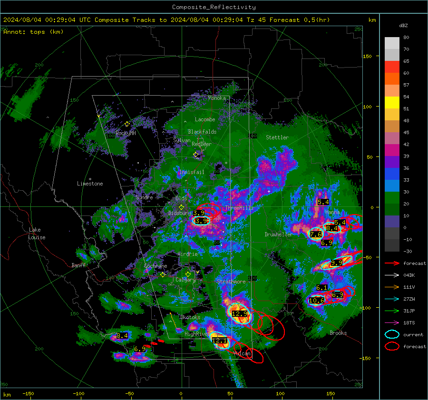Screen dimensions: 428x400
Task: Click the Drumheller city label
Action: [278, 234]
